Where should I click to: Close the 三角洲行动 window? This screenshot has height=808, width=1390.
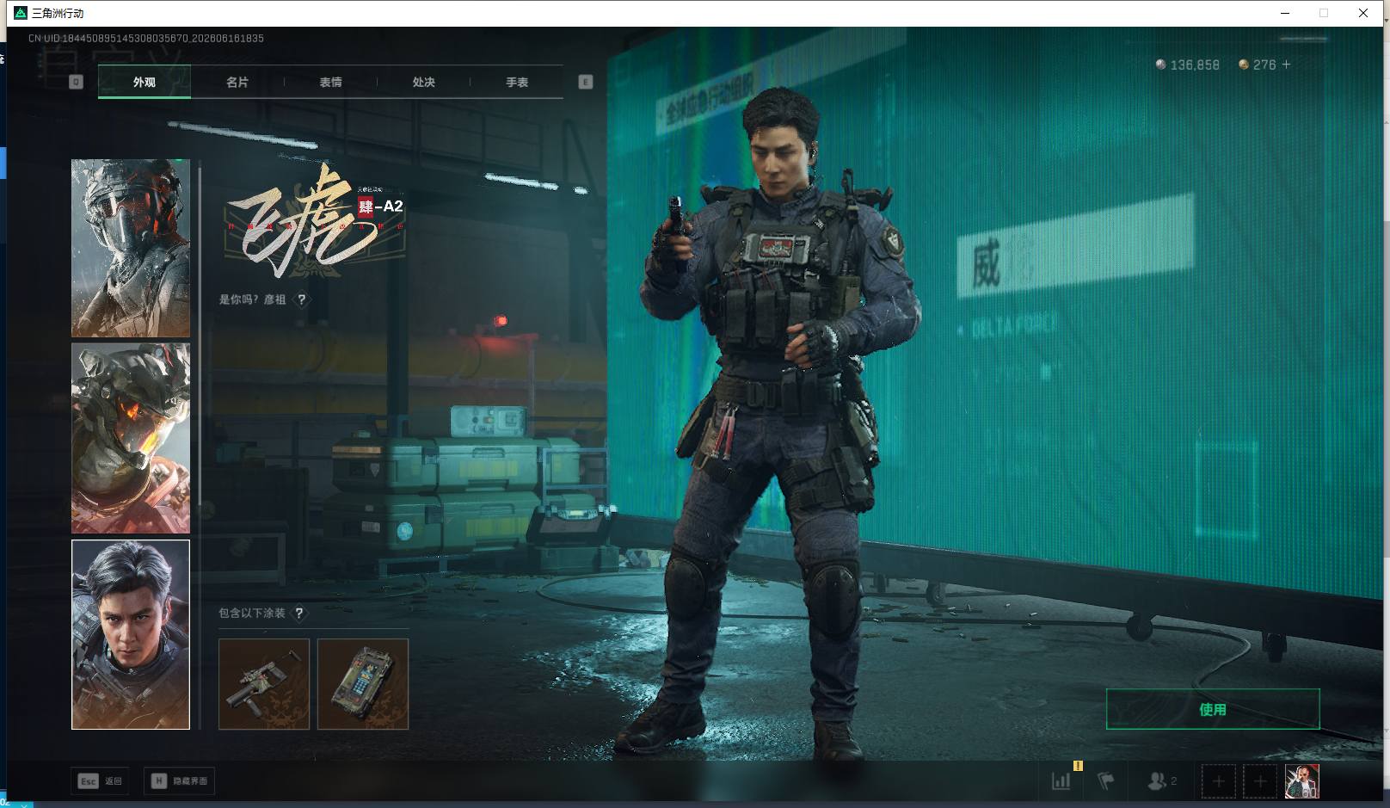click(1363, 13)
